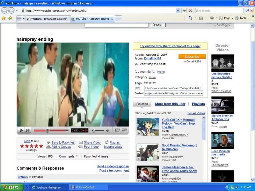Try the NEW beta version link
The image size is (255, 191).
[170, 46]
